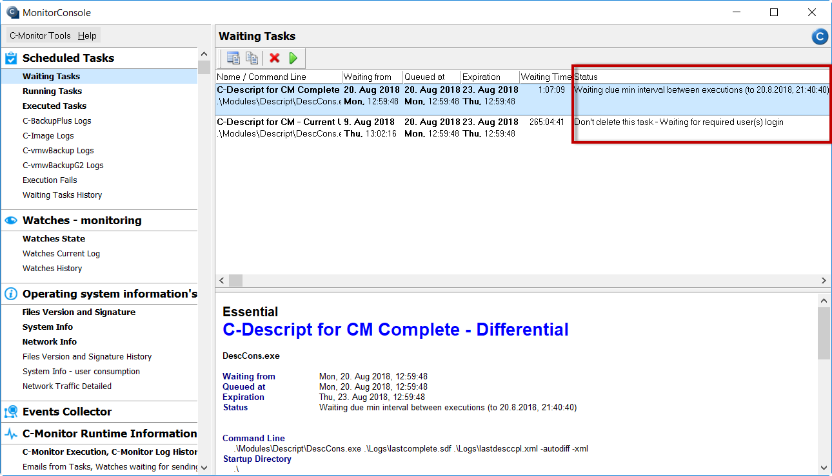
Task: Select Waiting Tasks in the sidebar
Action: click(99, 76)
